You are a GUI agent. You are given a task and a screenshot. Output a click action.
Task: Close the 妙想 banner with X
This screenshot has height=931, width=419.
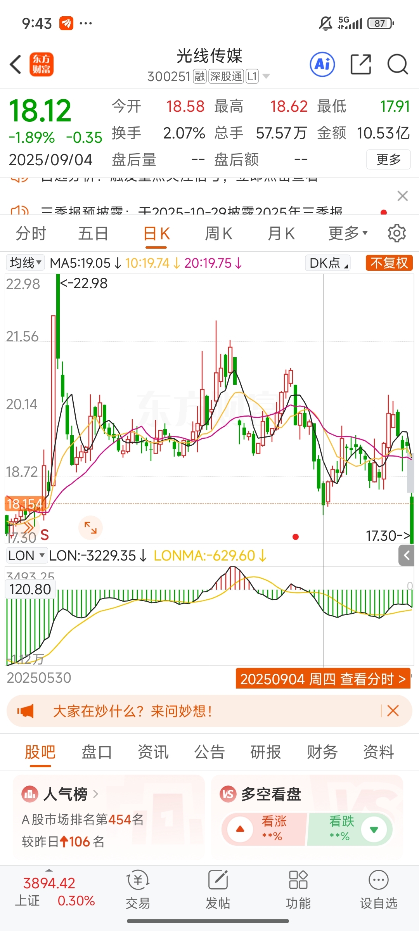393,711
